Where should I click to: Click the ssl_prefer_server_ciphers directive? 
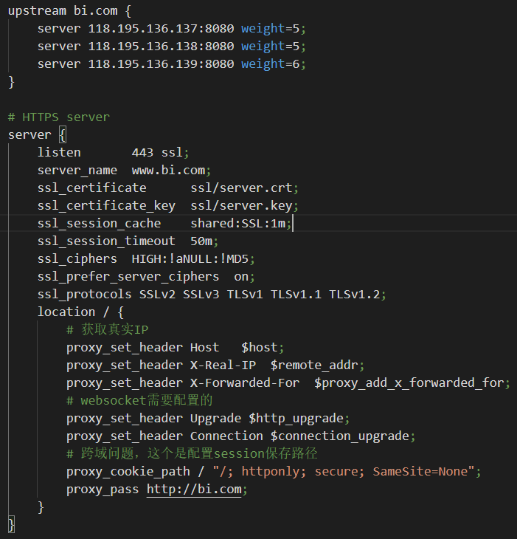click(x=128, y=277)
